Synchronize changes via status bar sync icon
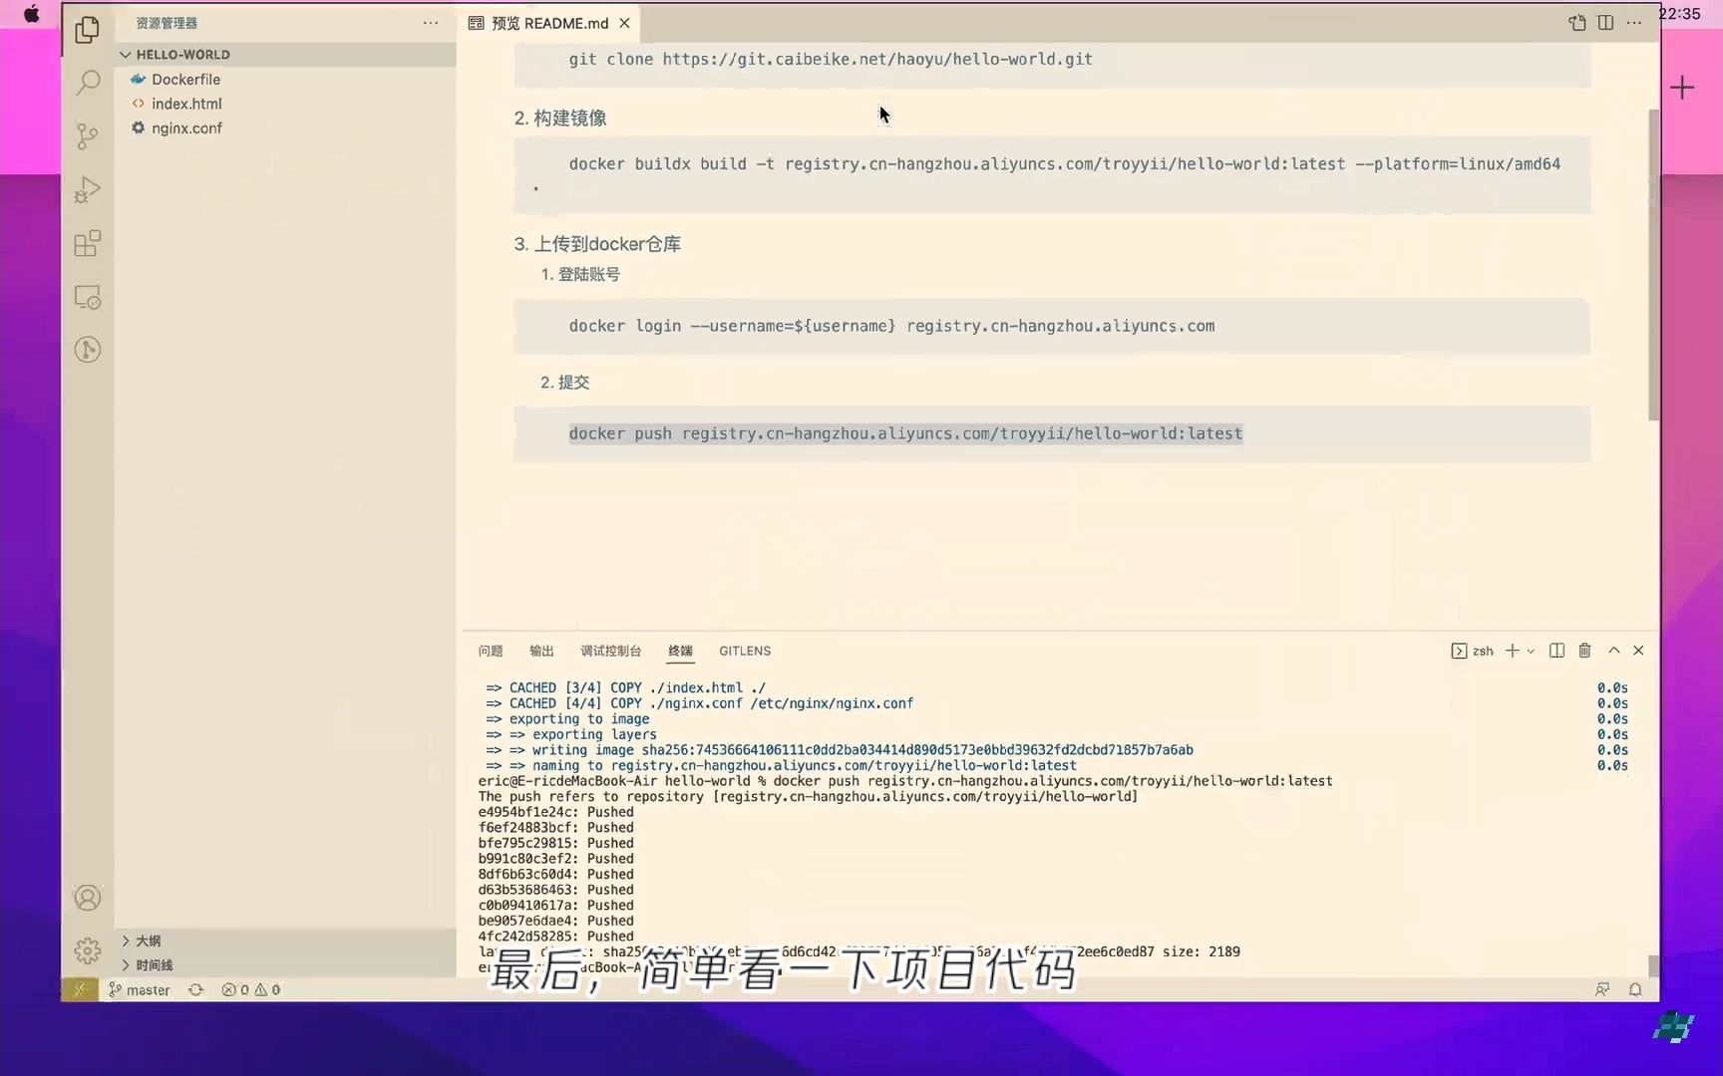The image size is (1723, 1076). (x=195, y=989)
